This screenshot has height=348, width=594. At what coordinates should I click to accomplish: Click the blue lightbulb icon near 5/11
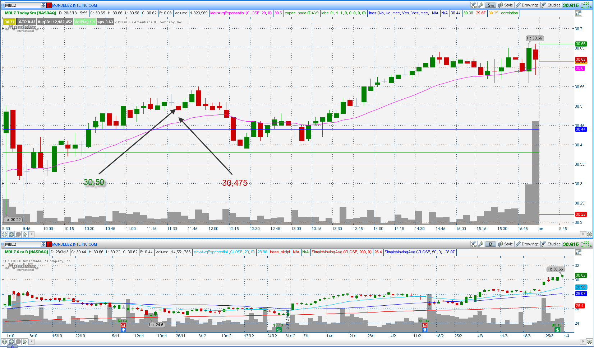pyautogui.click(x=123, y=330)
